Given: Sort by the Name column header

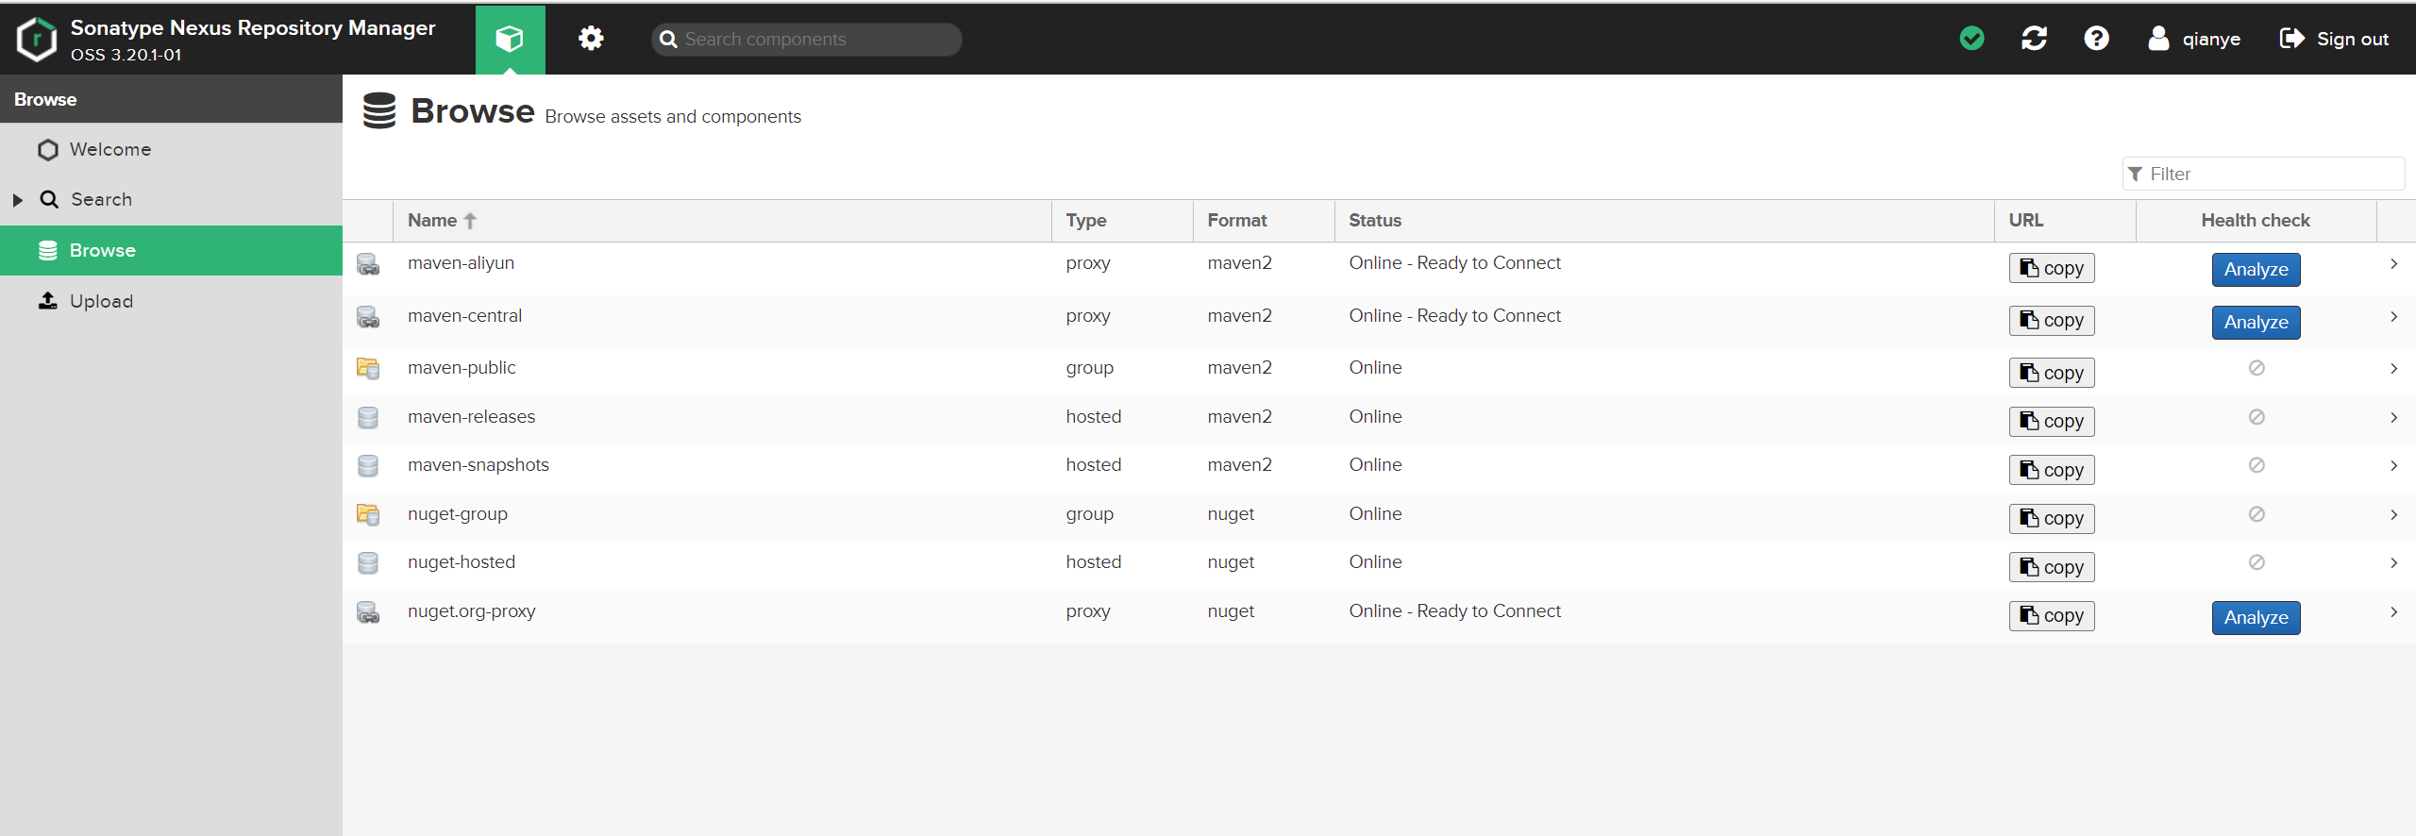Looking at the screenshot, I should pyautogui.click(x=722, y=221).
